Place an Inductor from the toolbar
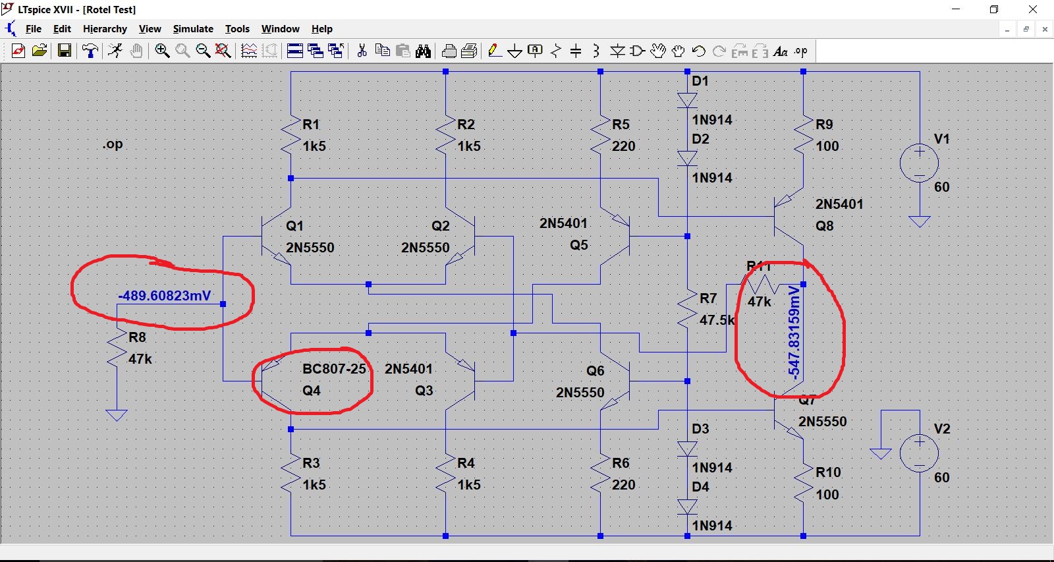Screen dimensions: 1054x562 596,51
